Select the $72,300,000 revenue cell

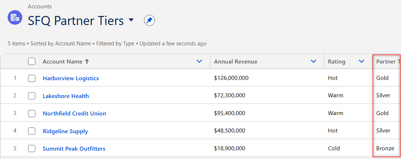230,95
